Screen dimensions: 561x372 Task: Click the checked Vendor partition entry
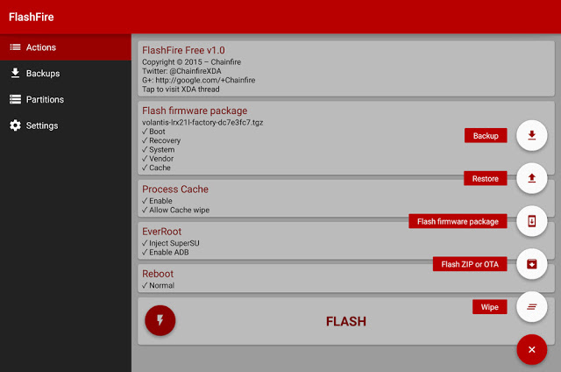coord(158,158)
